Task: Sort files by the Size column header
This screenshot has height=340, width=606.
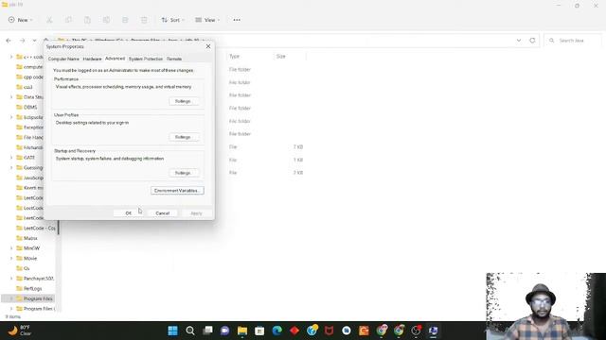Action: tap(281, 57)
